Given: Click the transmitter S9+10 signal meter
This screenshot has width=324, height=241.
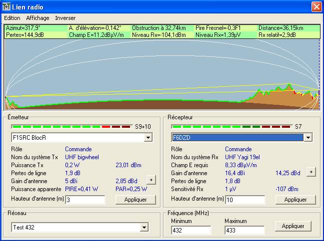Looking at the screenshot, I should (72, 127).
